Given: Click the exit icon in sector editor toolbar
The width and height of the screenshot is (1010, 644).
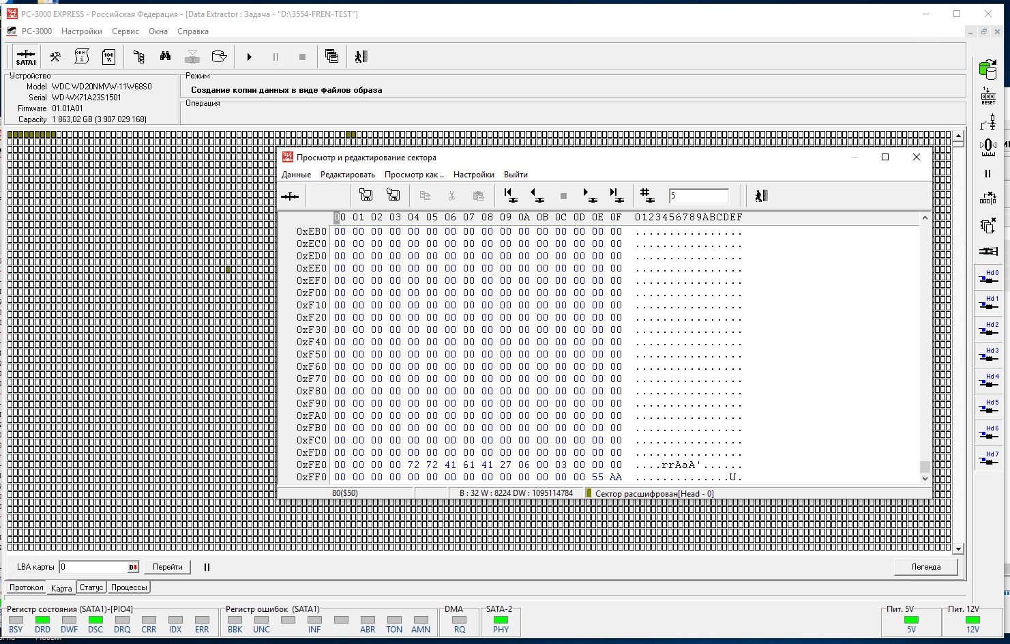Looking at the screenshot, I should click(762, 196).
